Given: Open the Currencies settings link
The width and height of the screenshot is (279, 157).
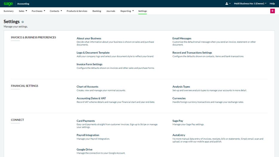Looking at the screenshot, I should click(179, 98).
